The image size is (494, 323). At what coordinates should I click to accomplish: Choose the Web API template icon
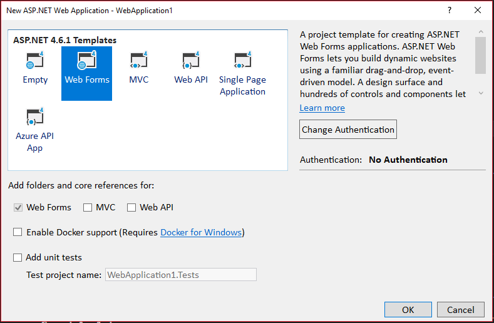[190, 60]
